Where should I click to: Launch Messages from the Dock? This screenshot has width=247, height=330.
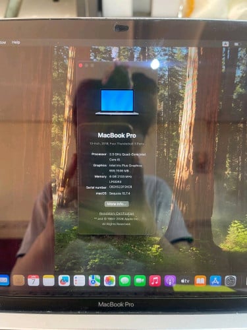[124, 280]
